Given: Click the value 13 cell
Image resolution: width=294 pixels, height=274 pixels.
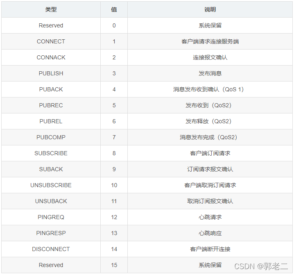Looking at the screenshot, I should (x=114, y=233).
